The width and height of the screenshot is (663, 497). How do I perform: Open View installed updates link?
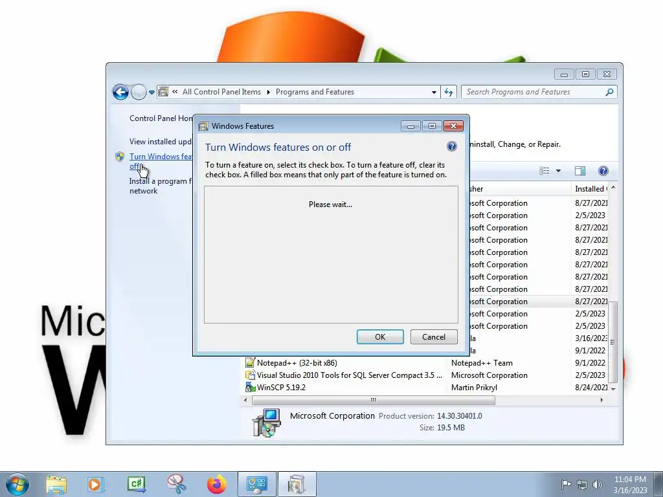[161, 142]
